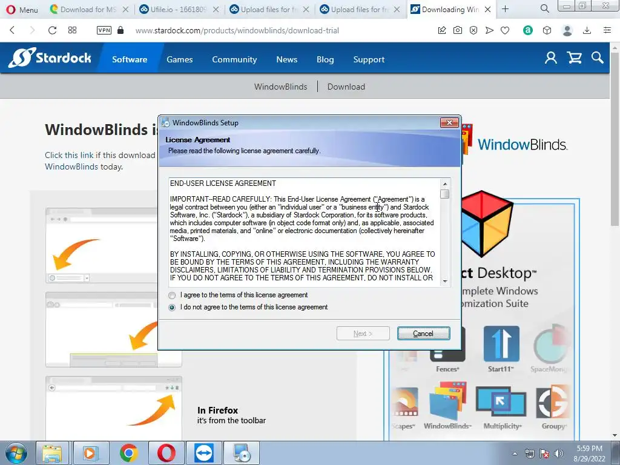
Task: Open the Windows Start orb
Action: click(16, 453)
